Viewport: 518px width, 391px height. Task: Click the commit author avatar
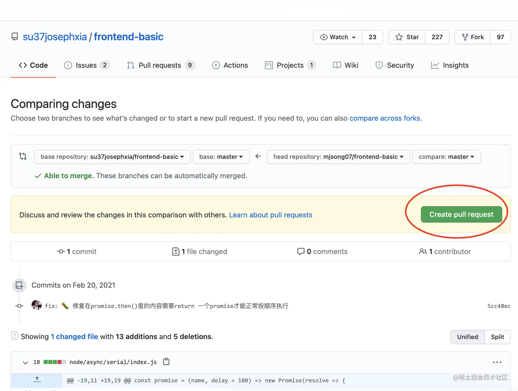pos(36,305)
